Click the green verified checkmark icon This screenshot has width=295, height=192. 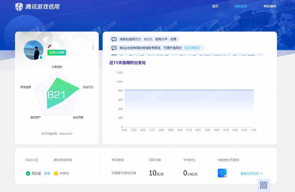point(28,174)
